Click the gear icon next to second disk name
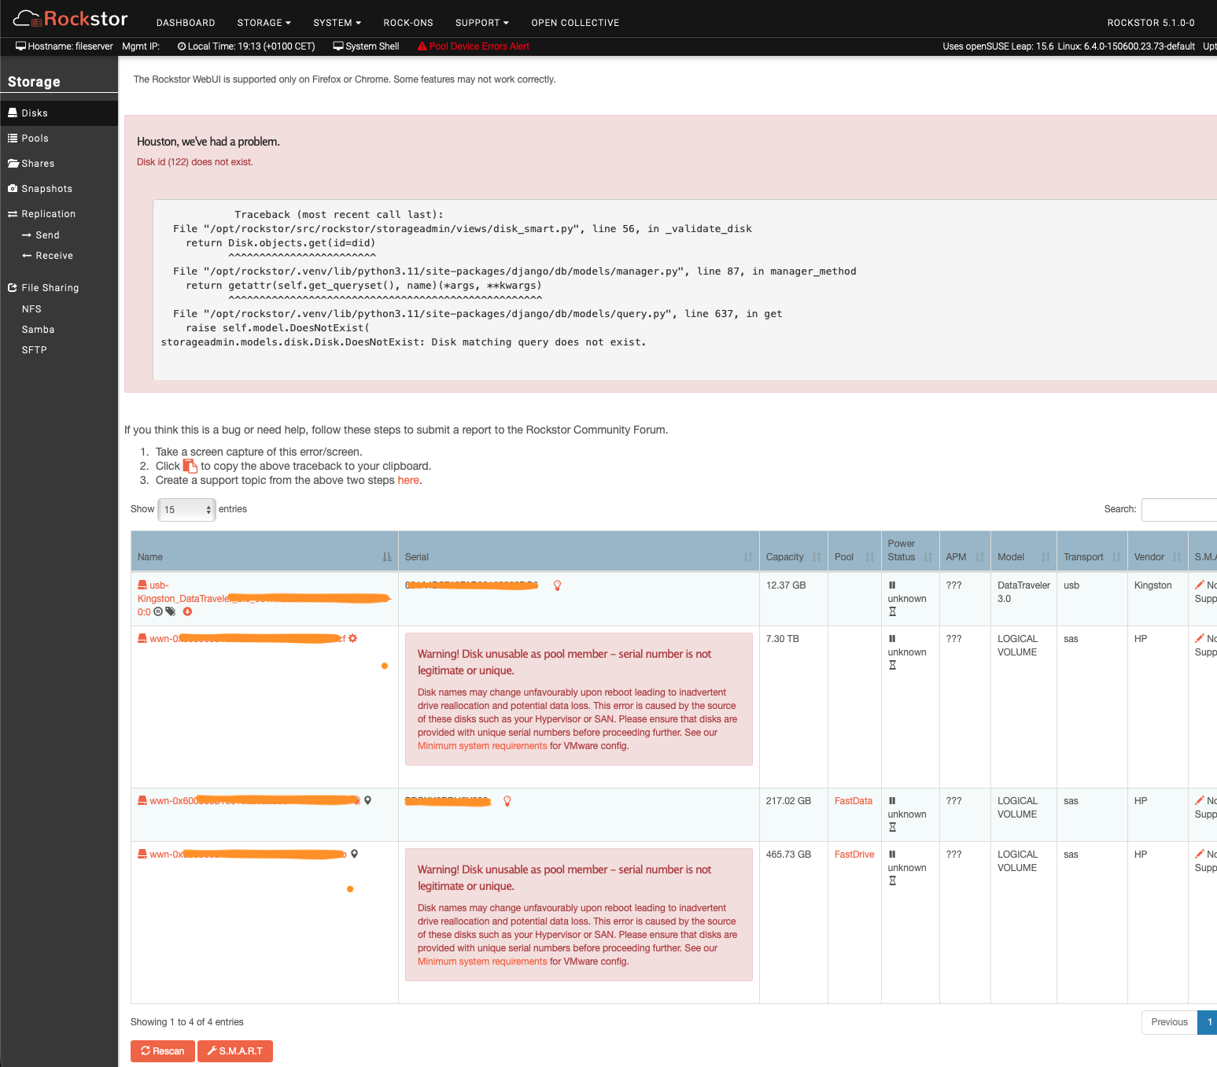Viewport: 1217px width, 1067px height. [x=352, y=638]
